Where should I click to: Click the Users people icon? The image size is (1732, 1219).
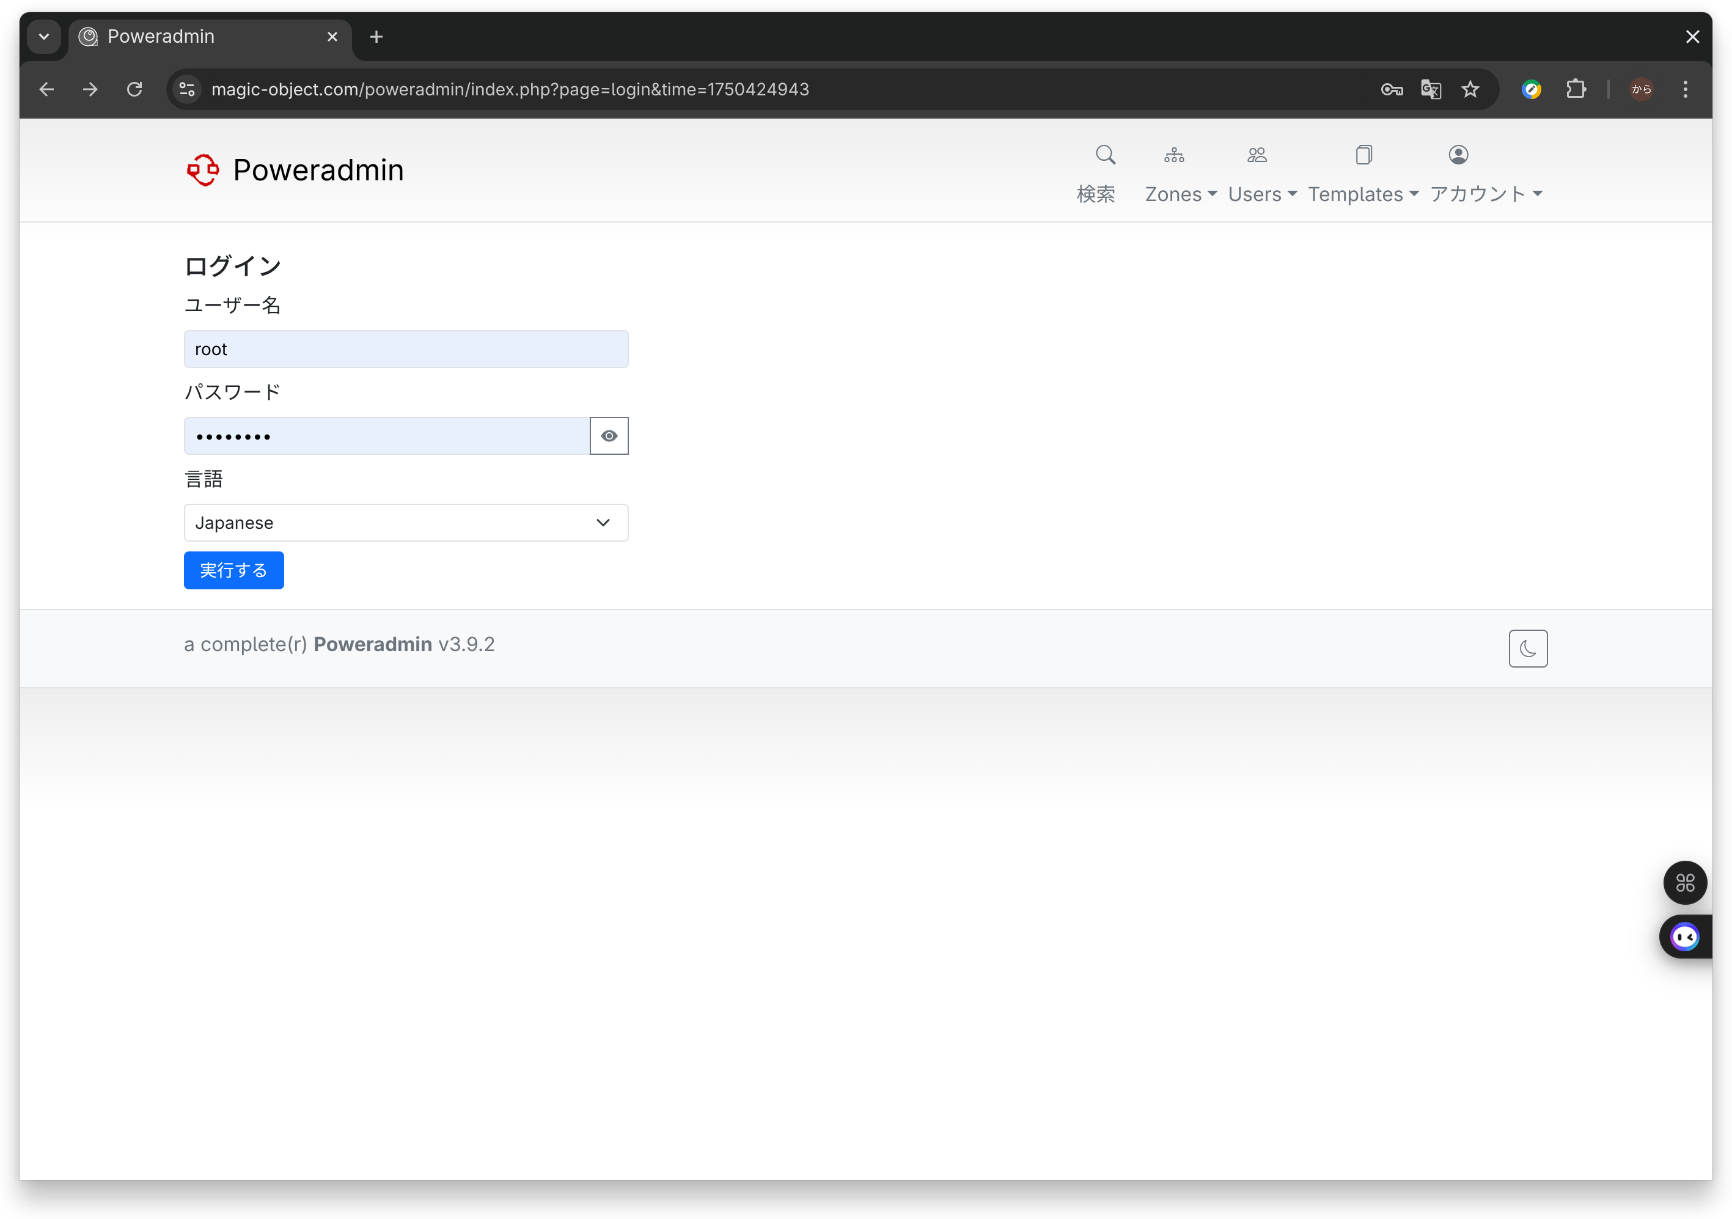tap(1257, 155)
